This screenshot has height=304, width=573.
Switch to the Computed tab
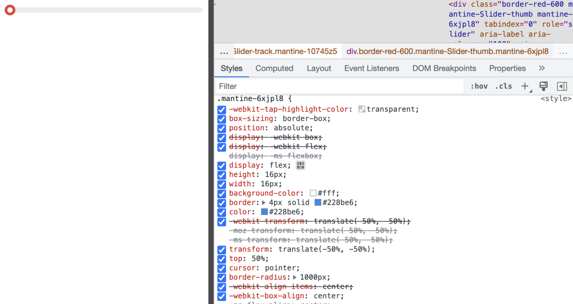click(x=274, y=68)
